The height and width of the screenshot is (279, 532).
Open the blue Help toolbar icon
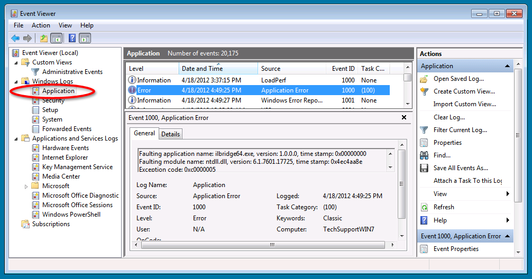click(72, 38)
